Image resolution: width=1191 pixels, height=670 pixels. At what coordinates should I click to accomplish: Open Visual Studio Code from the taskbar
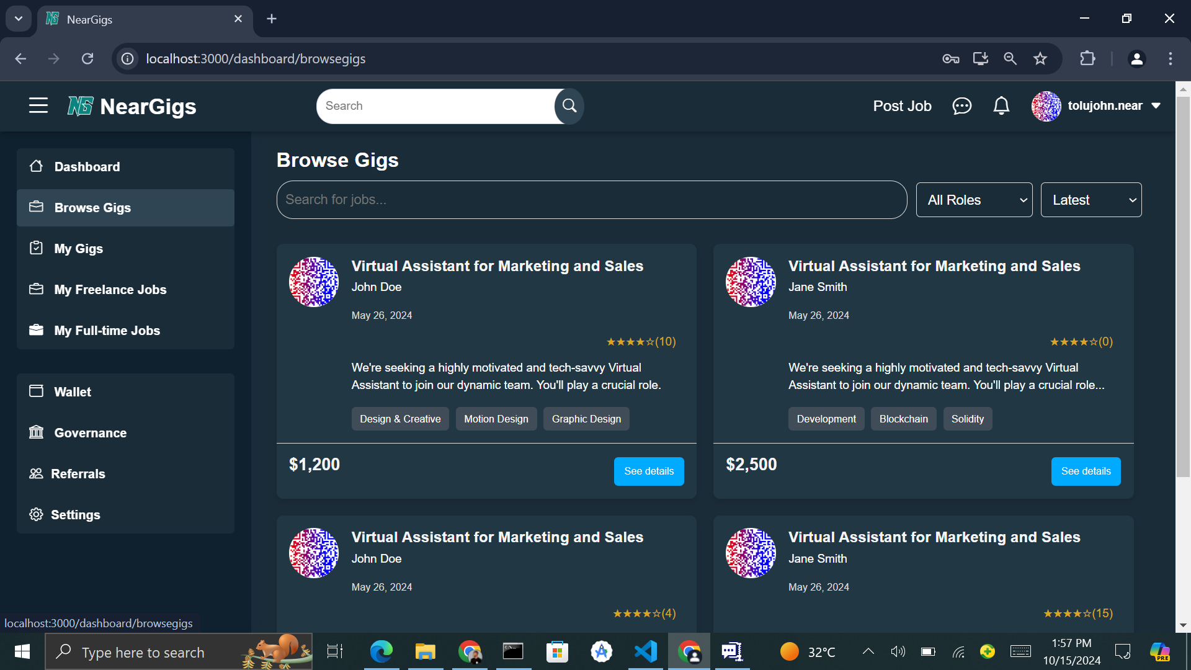(x=646, y=651)
